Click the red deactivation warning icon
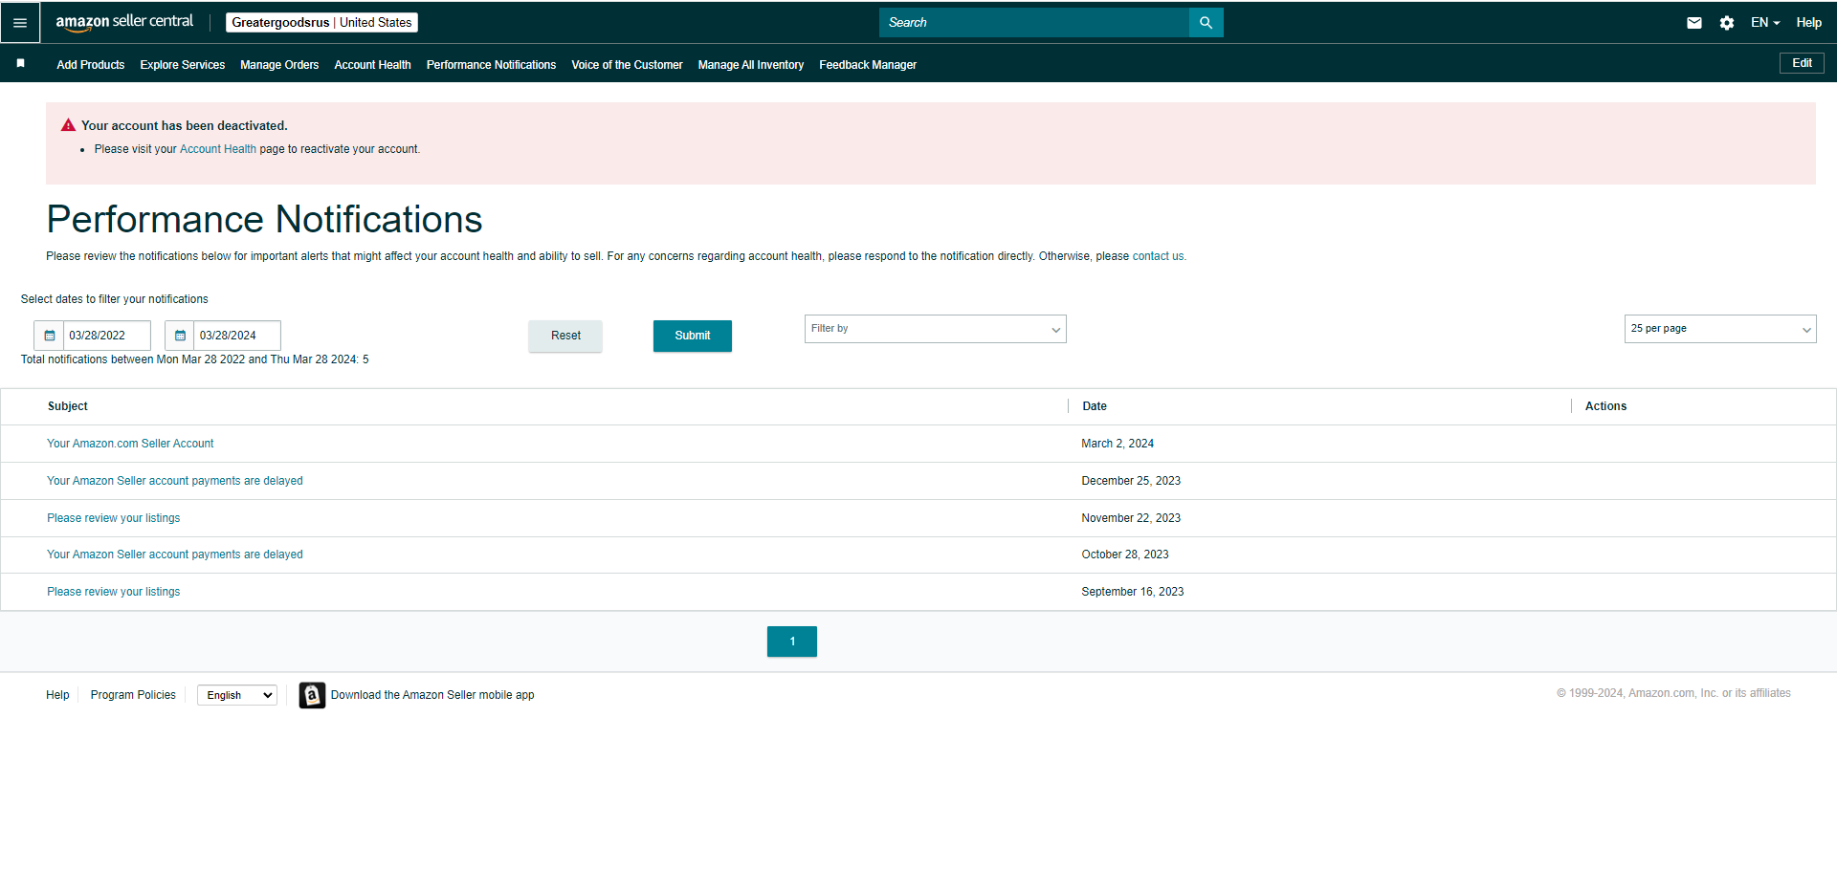This screenshot has height=870, width=1837. 68,125
